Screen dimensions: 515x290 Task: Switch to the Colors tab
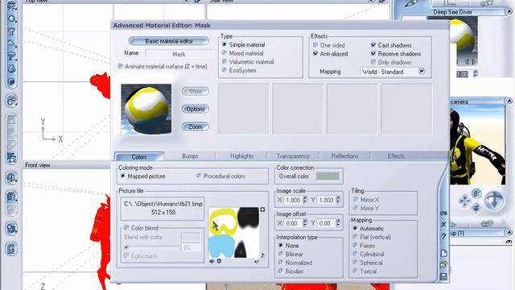[x=139, y=156]
